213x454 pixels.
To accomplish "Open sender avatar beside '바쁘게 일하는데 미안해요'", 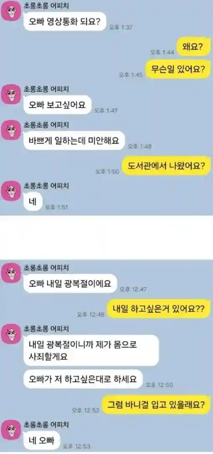I will (x=11, y=130).
